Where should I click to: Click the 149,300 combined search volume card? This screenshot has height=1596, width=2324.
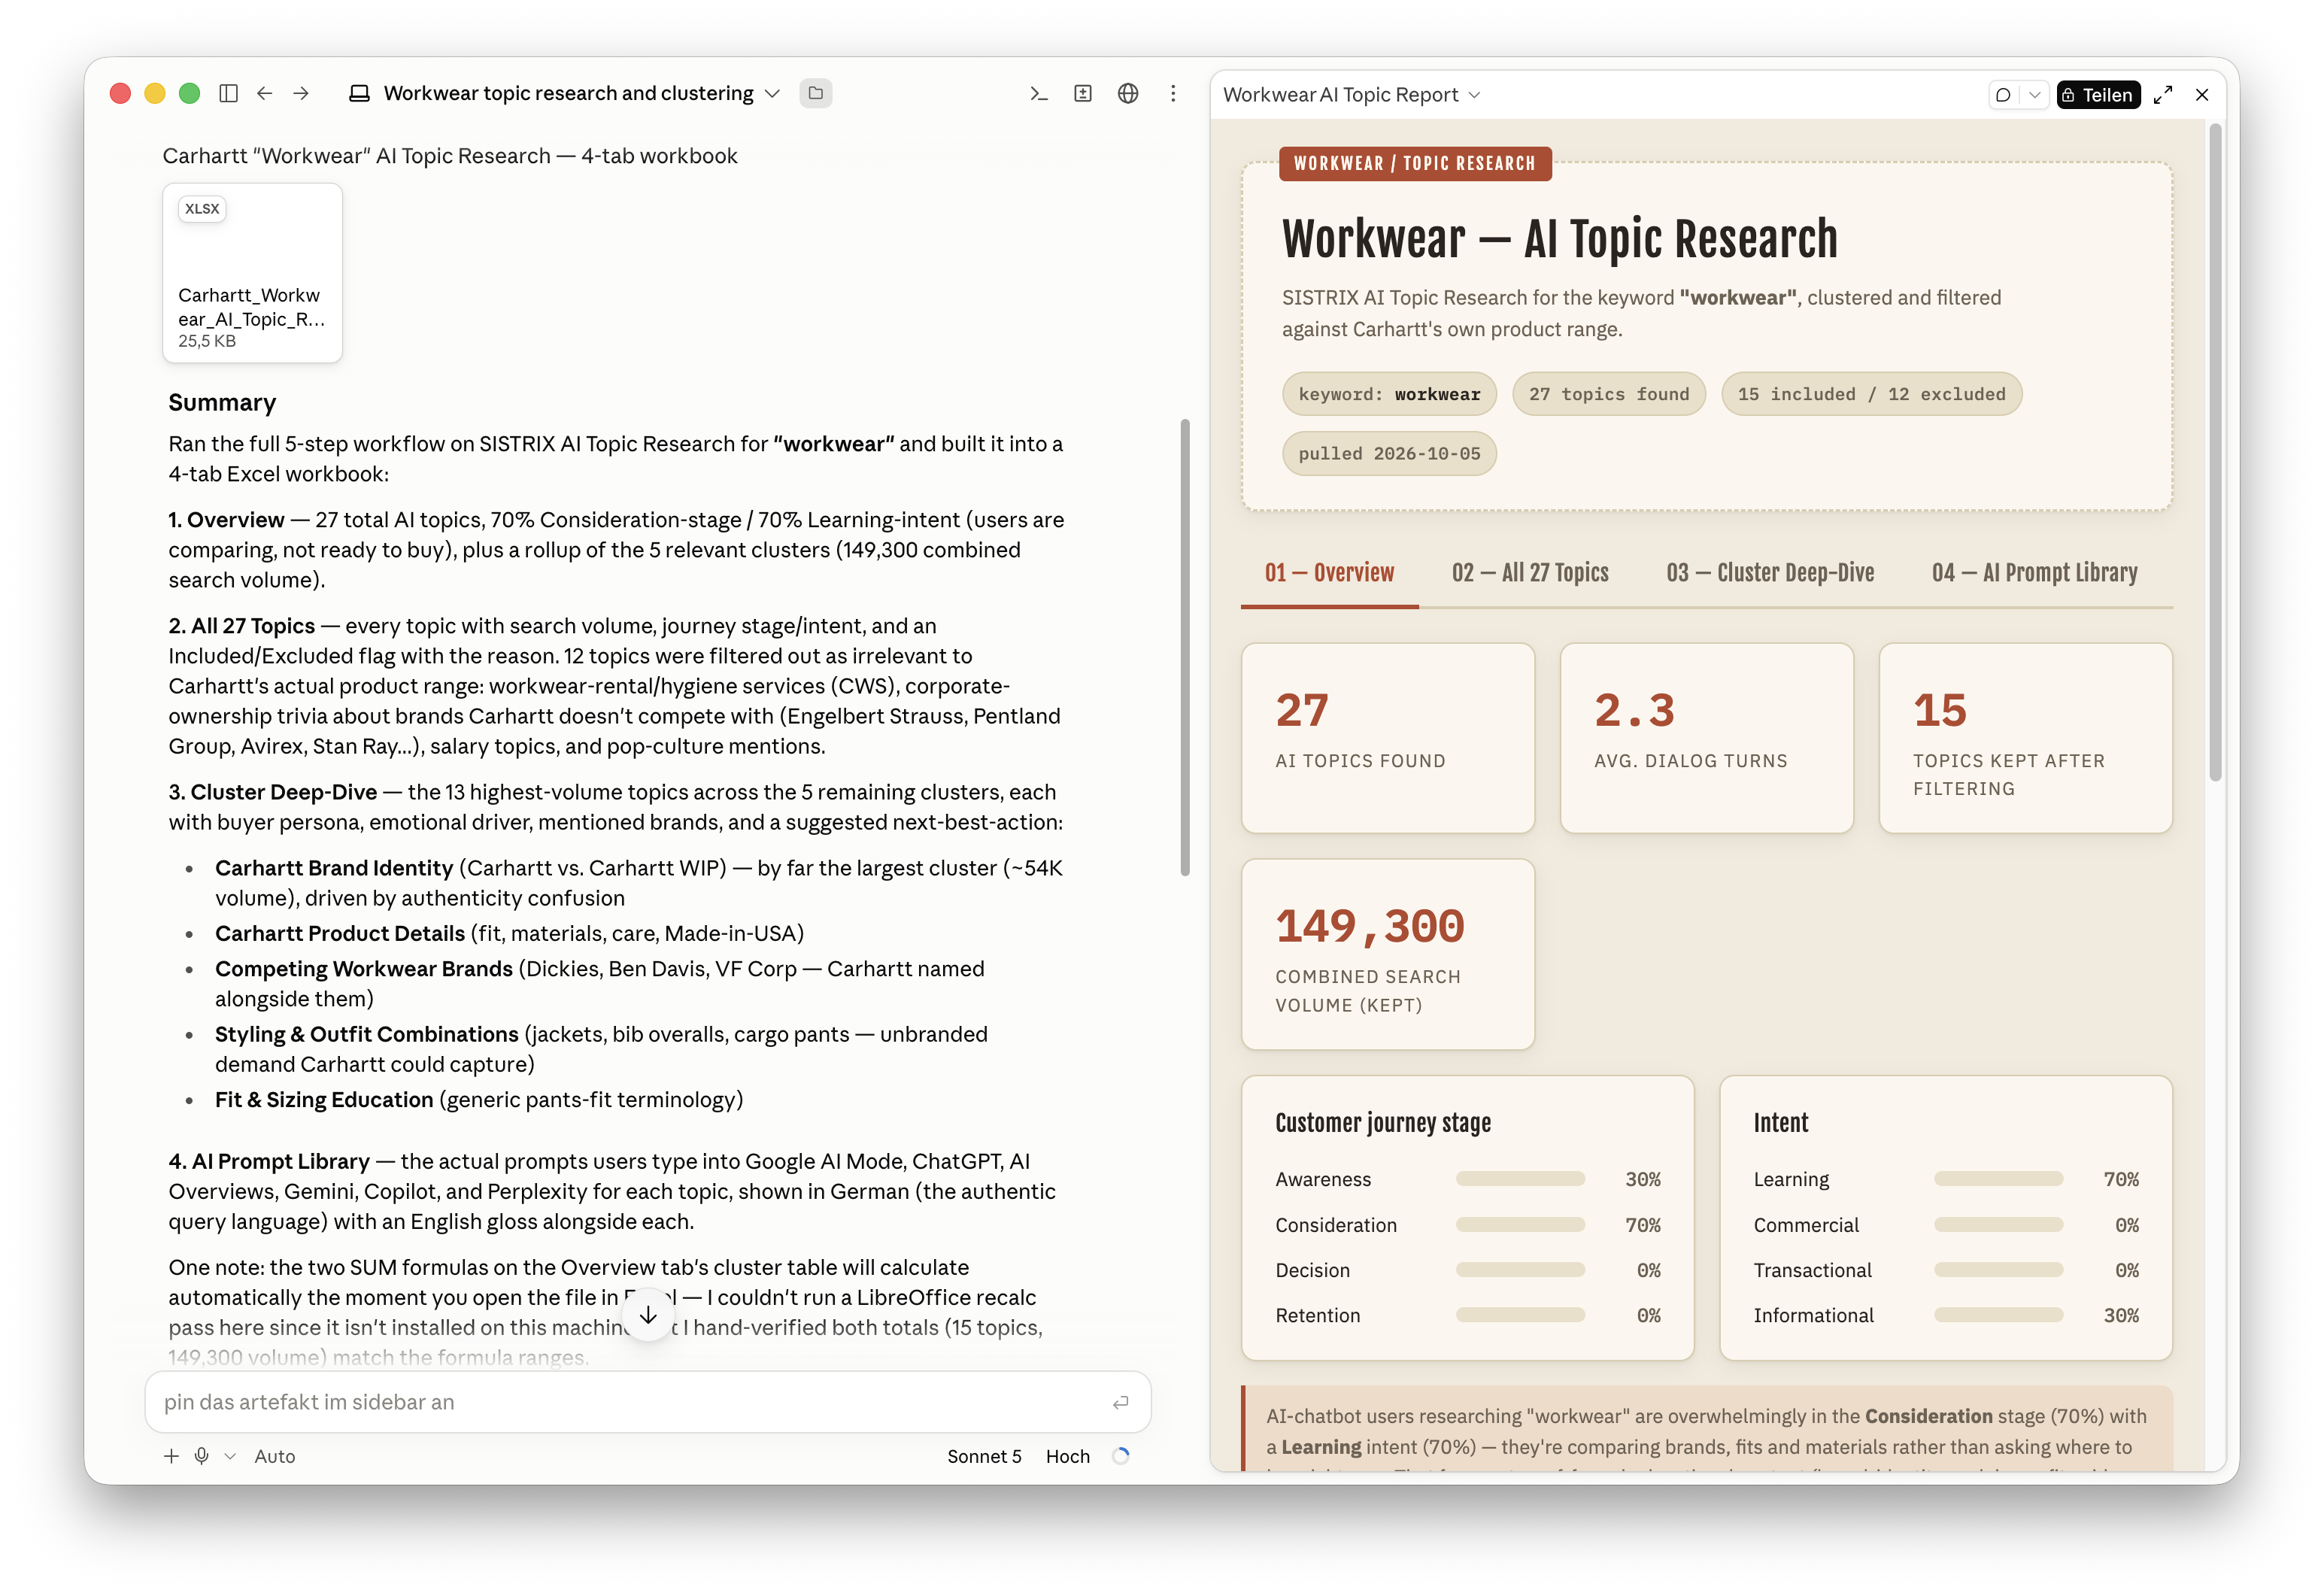[1388, 954]
